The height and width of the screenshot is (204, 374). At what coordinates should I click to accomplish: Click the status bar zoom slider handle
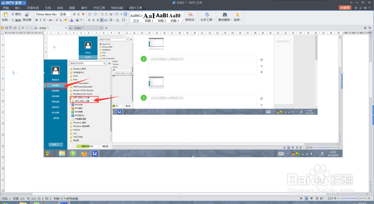[x=358, y=198]
